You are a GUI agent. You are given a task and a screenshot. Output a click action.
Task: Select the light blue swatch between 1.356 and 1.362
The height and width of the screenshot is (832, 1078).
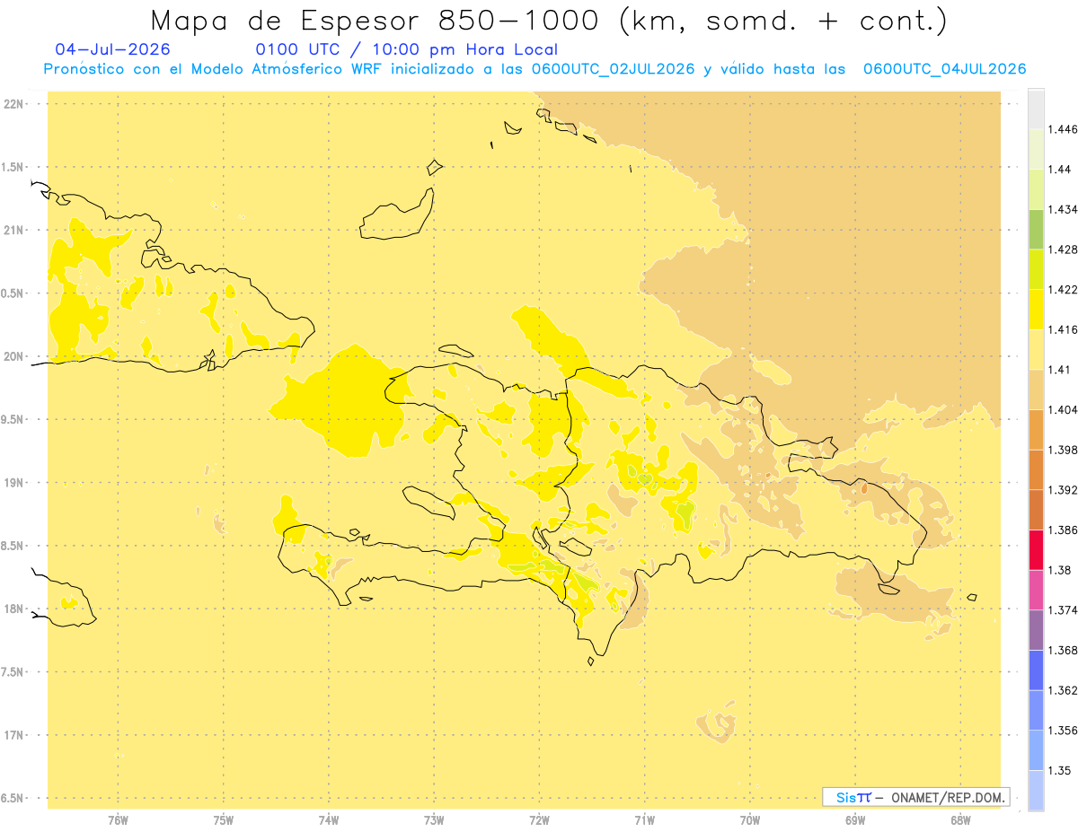[1036, 710]
